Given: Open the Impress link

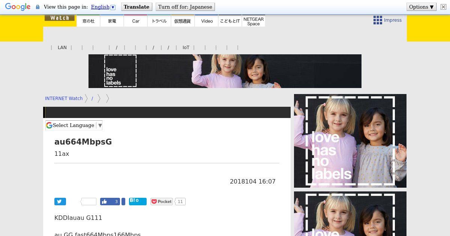Looking at the screenshot, I should (x=393, y=20).
